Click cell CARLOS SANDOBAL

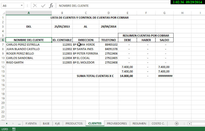29,58
